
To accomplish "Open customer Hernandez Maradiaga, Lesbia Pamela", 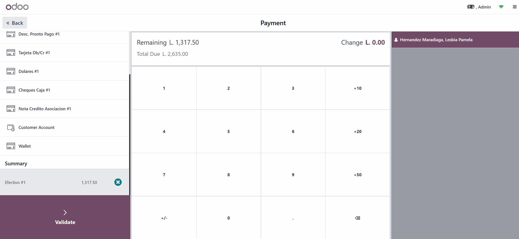I will (436, 40).
